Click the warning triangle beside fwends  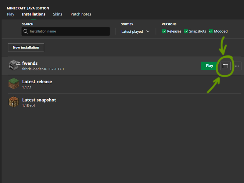click(x=18, y=63)
